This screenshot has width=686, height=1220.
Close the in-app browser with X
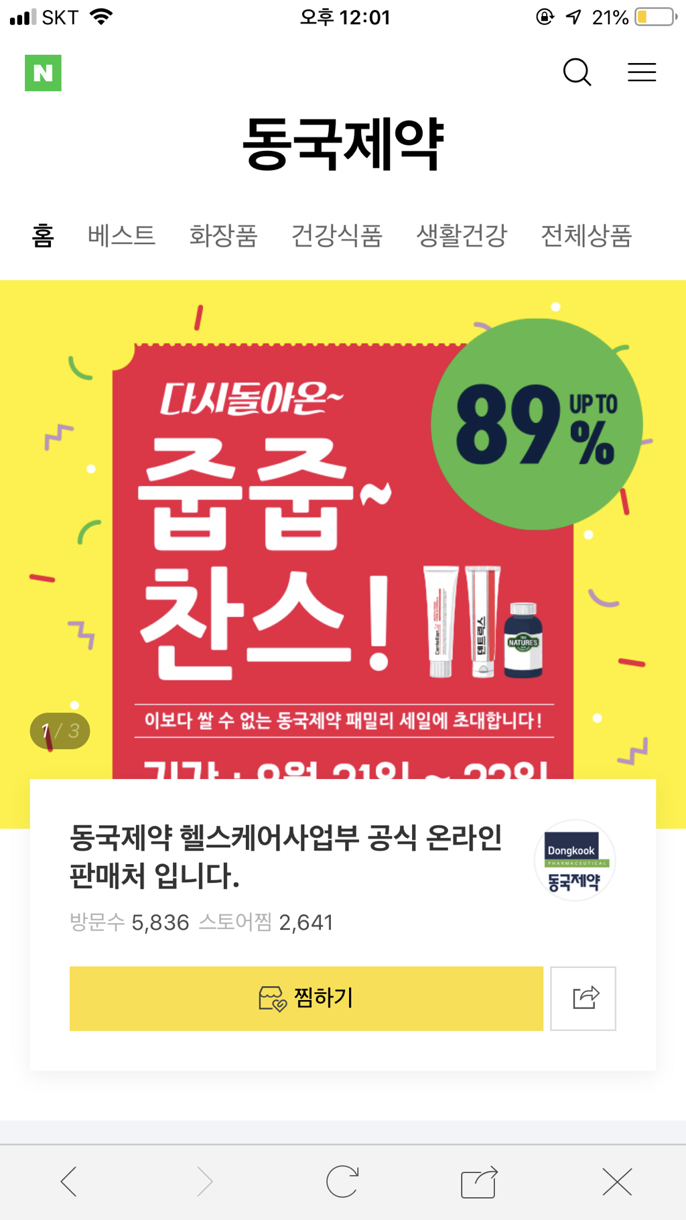click(x=617, y=1181)
